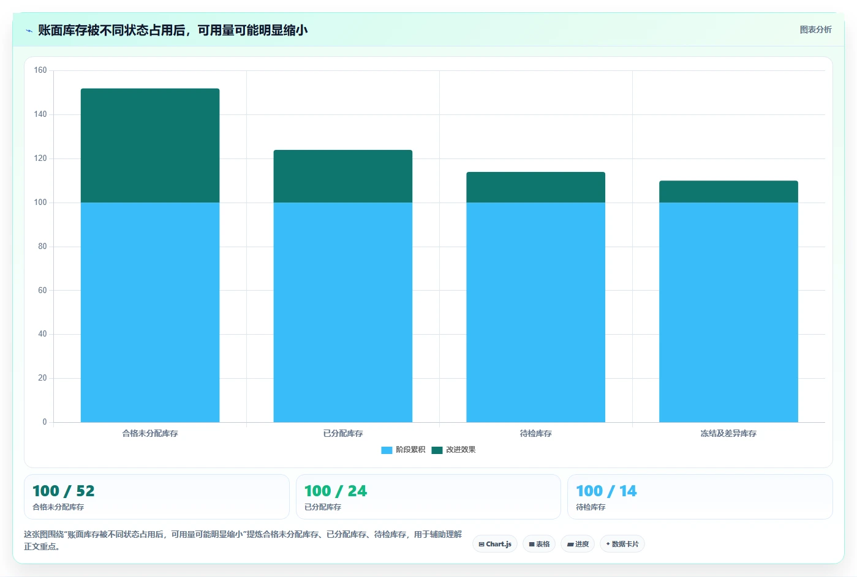857x577 pixels.
Task: Click the y-axis value 80
Action: click(42, 247)
